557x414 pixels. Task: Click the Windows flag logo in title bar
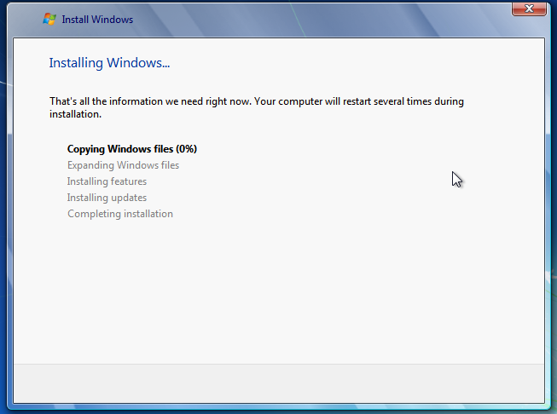tap(49, 19)
